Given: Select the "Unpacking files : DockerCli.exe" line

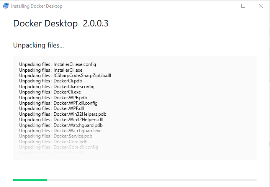Looking at the screenshot, I should (x=50, y=92).
